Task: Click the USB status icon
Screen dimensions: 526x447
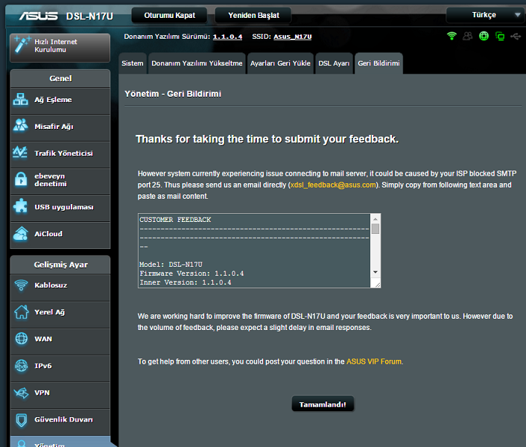Action: click(x=516, y=37)
